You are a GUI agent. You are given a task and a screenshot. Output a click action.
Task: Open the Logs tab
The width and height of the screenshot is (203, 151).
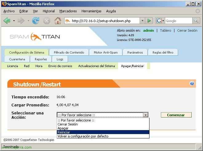60,59
